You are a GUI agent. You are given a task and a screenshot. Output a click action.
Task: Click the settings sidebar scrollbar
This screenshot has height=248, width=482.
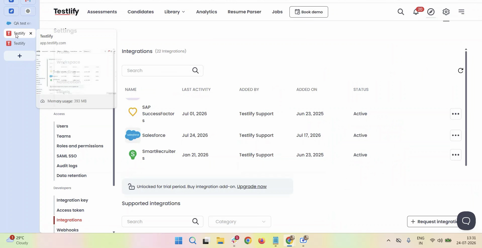(x=114, y=147)
